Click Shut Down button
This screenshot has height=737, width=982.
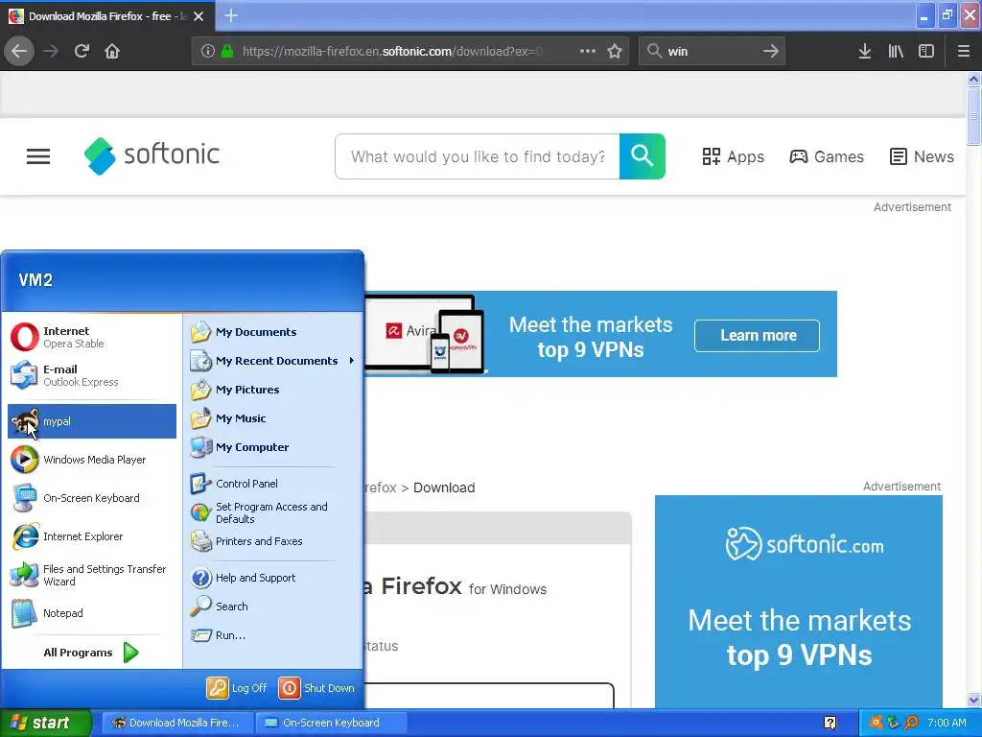click(x=316, y=687)
